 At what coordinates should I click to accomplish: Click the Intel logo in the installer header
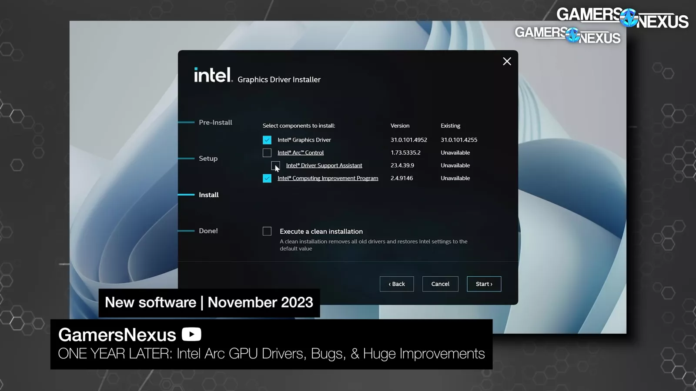[213, 75]
